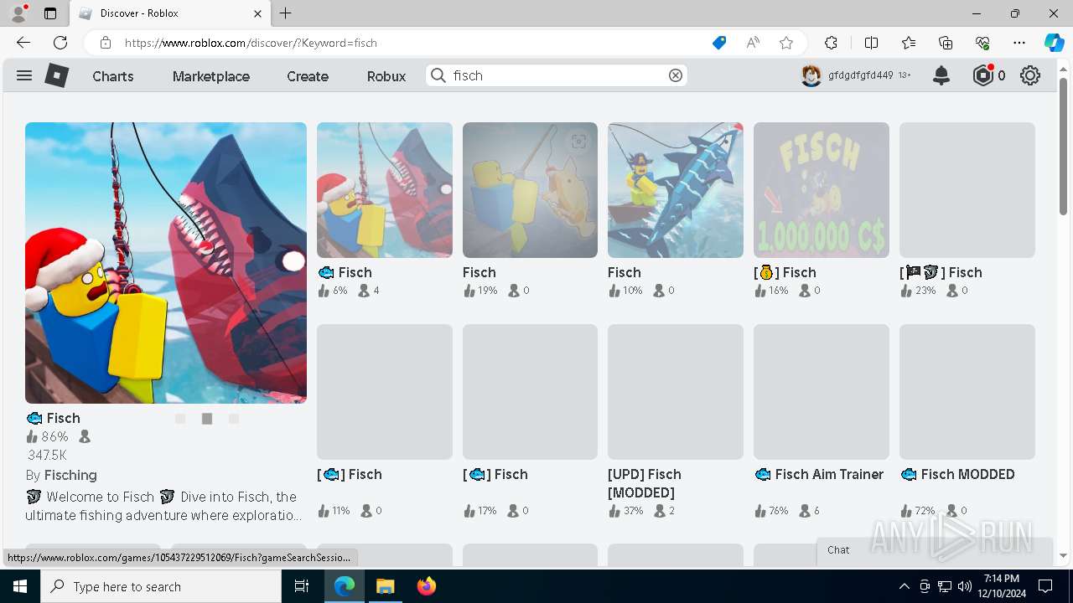Open browser Extensions icon
The image size is (1073, 603).
(x=831, y=43)
